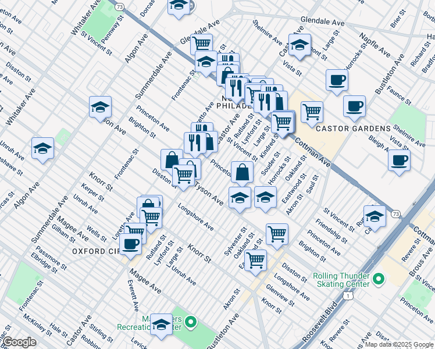Click the route 73 shield at top left
The width and height of the screenshot is (435, 349).
coord(120,7)
